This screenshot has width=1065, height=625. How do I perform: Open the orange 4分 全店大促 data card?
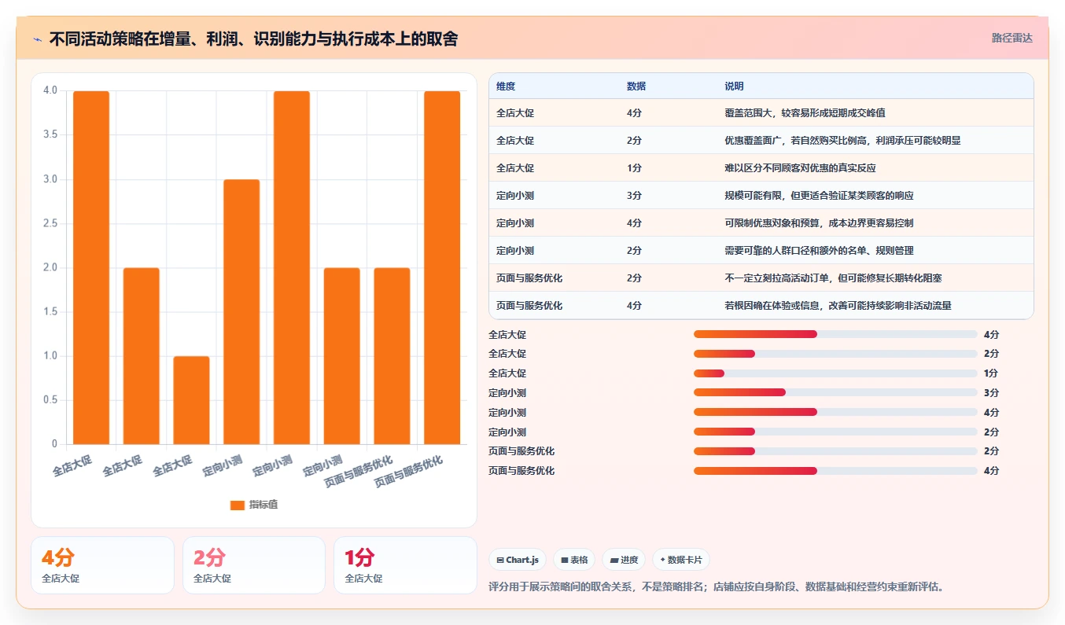tap(102, 565)
